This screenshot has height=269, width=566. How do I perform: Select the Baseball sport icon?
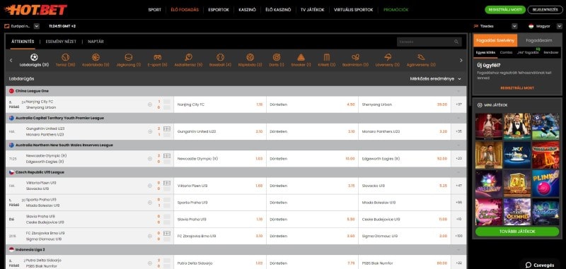click(220, 57)
